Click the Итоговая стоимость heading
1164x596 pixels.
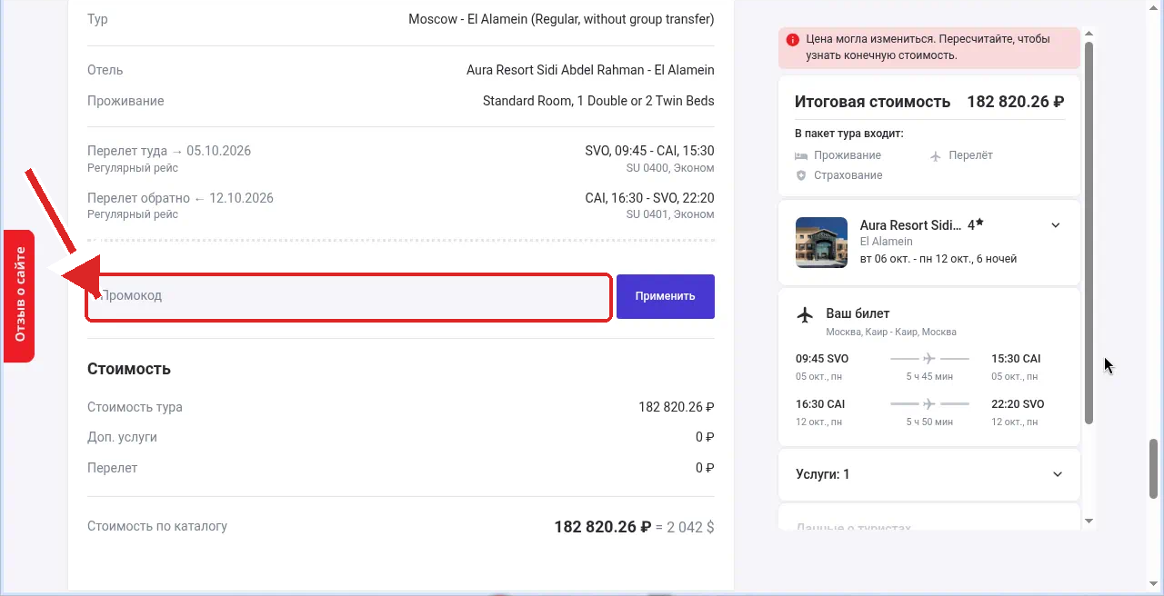[872, 102]
